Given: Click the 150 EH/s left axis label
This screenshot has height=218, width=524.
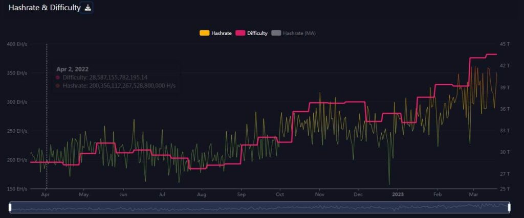Looking at the screenshot, I should click(17, 189).
